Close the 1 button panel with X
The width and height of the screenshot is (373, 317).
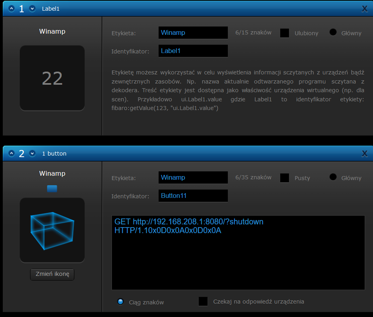tap(364, 154)
